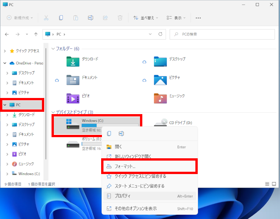Collapse the OneDrive tree node
The height and width of the screenshot is (219, 280).
5,63
